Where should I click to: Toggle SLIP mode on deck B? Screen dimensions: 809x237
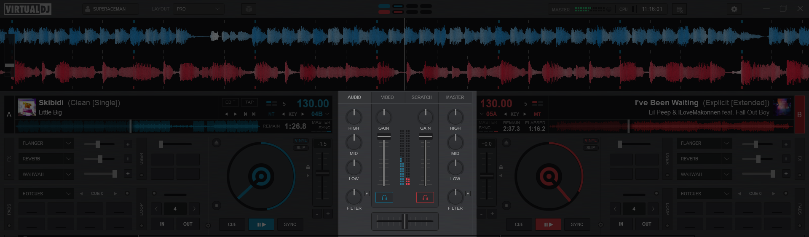point(590,148)
